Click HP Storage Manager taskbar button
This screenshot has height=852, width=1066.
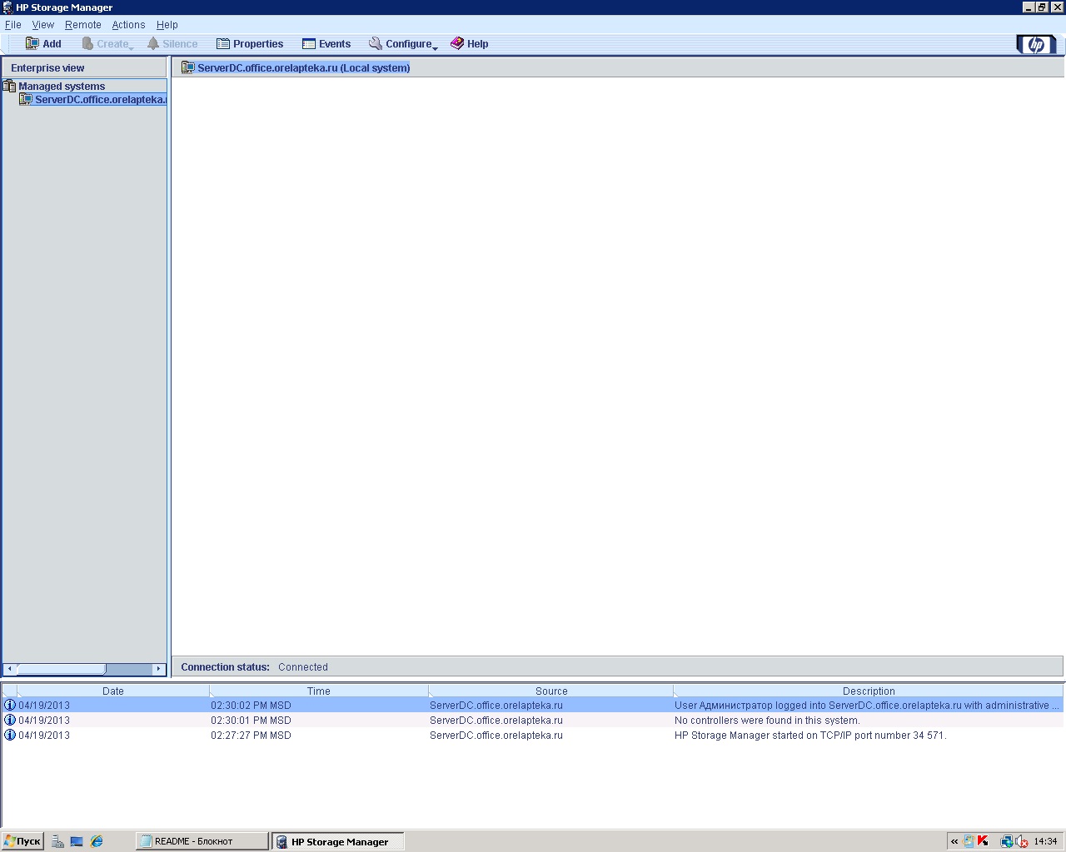[x=338, y=842]
